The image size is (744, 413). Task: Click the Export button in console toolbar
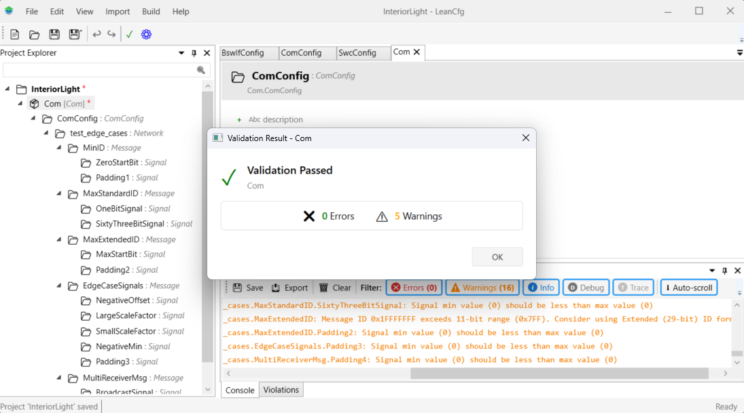(290, 288)
